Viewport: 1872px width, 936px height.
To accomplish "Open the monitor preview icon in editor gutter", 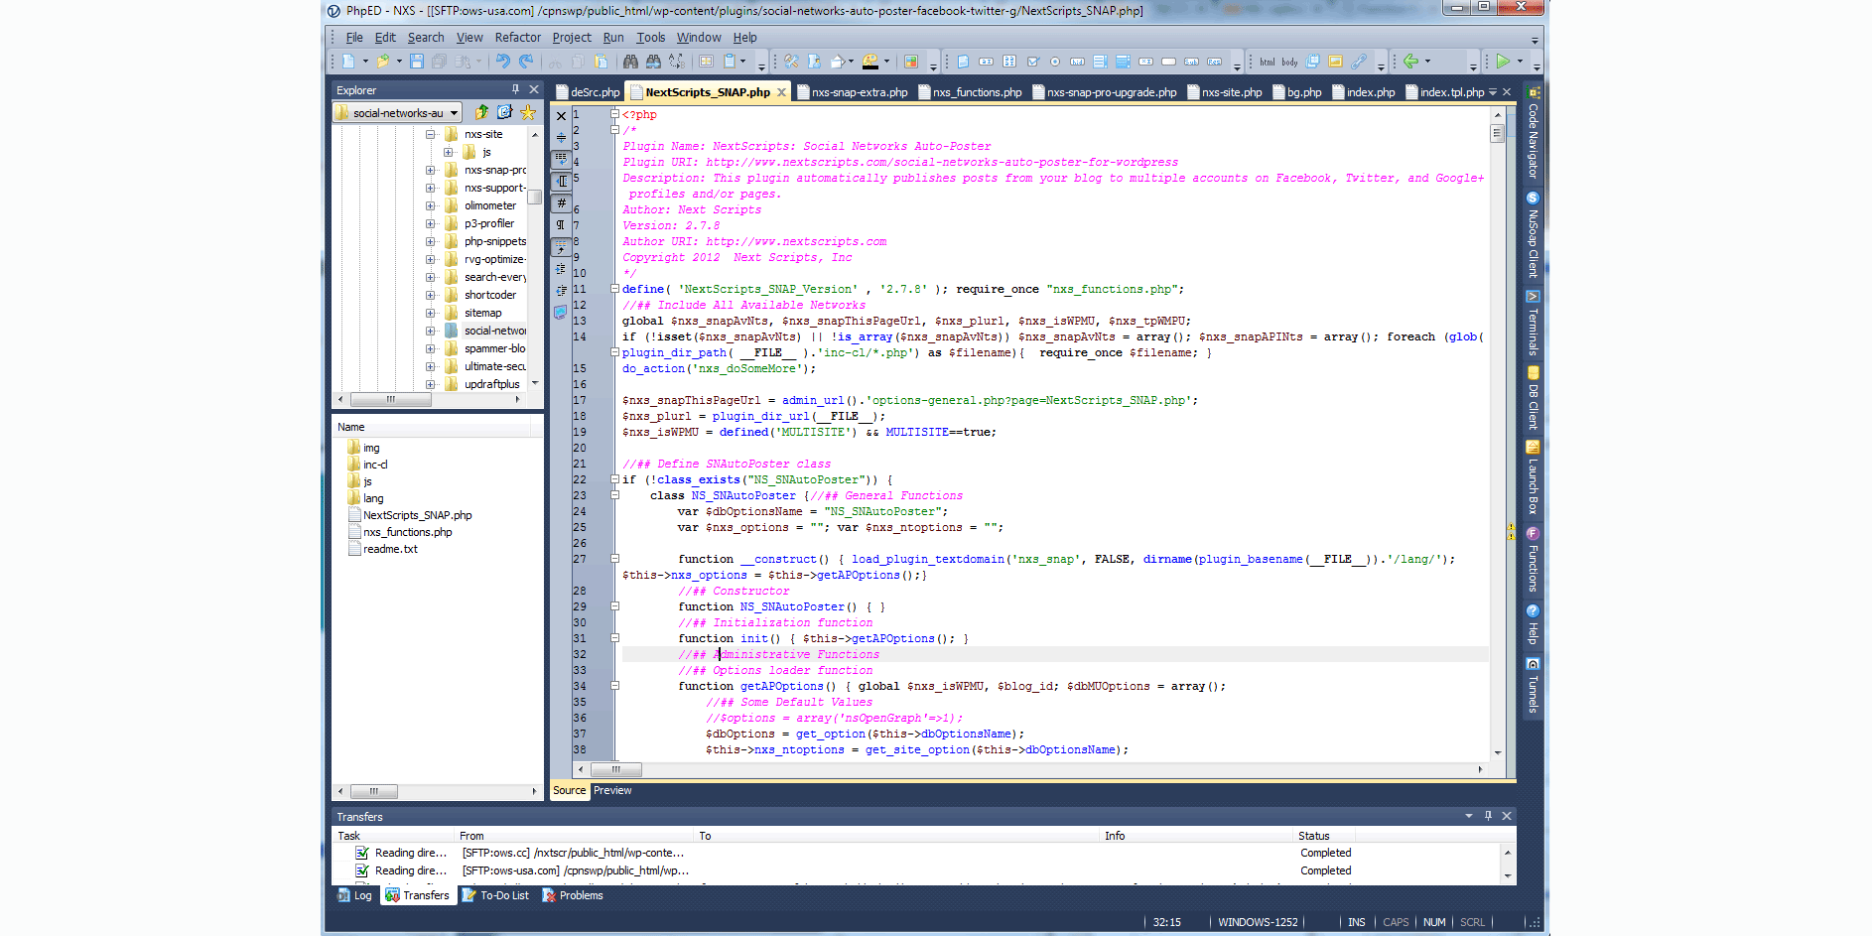I will pyautogui.click(x=561, y=312).
